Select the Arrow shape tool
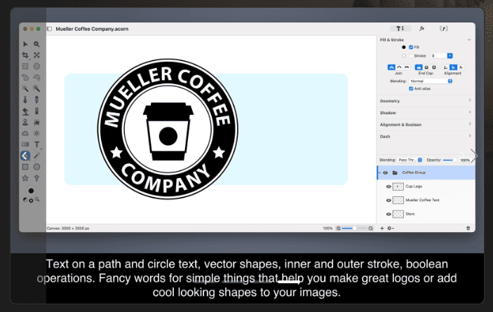Viewport: 493px width, 312px height. tap(36, 178)
